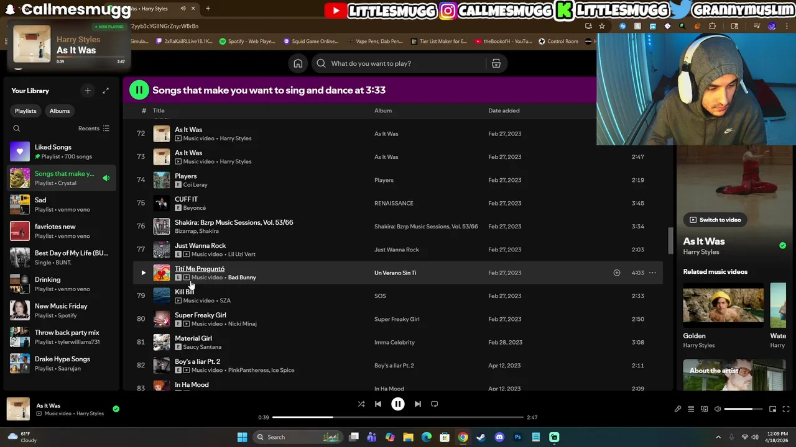
Task: Open the 'Spotify - Web Playe...' bookmark
Action: coord(247,41)
